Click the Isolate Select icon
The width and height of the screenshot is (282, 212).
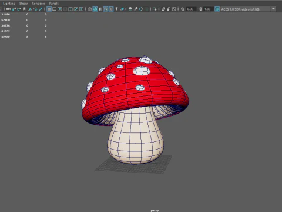click(x=155, y=9)
